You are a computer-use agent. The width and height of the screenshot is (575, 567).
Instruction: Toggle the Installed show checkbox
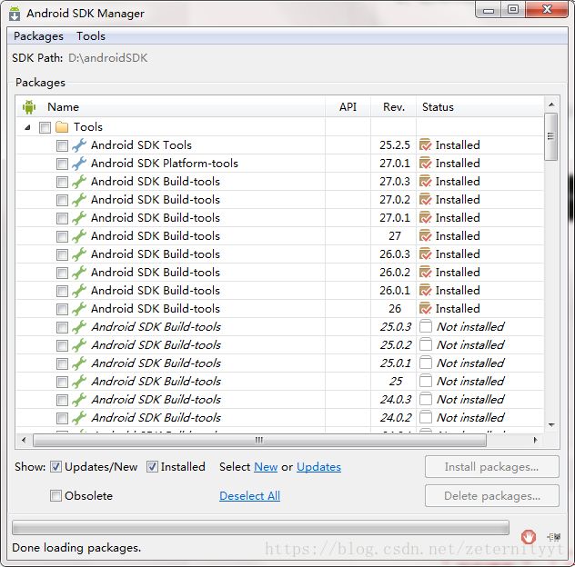[x=152, y=467]
